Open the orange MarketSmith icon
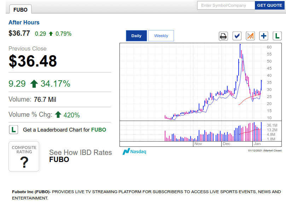 pos(250,36)
